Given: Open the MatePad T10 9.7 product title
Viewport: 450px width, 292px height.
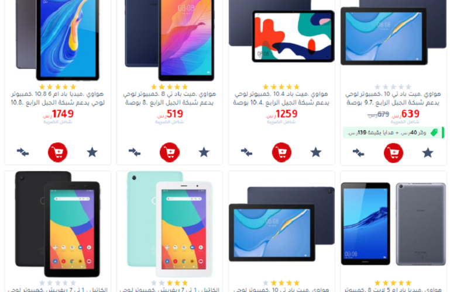Looking at the screenshot, I should (393, 98).
